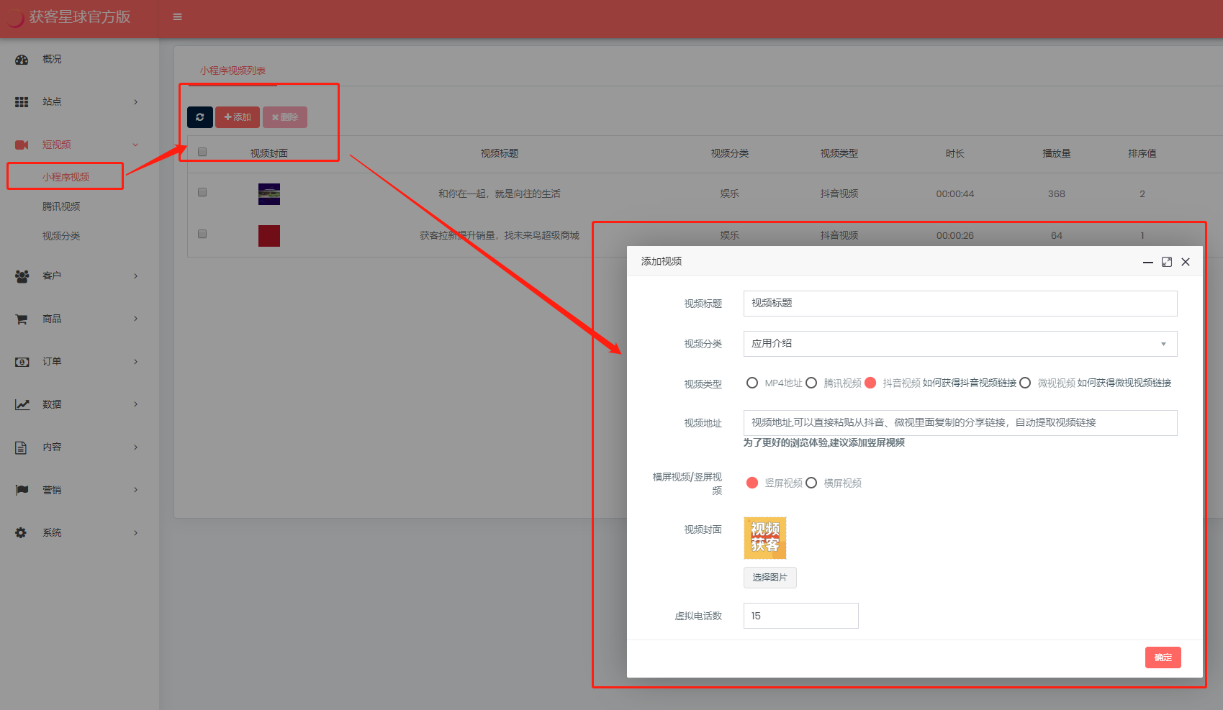Click the 视频封面 preview thumbnail in dialog
The width and height of the screenshot is (1223, 710).
(x=764, y=538)
